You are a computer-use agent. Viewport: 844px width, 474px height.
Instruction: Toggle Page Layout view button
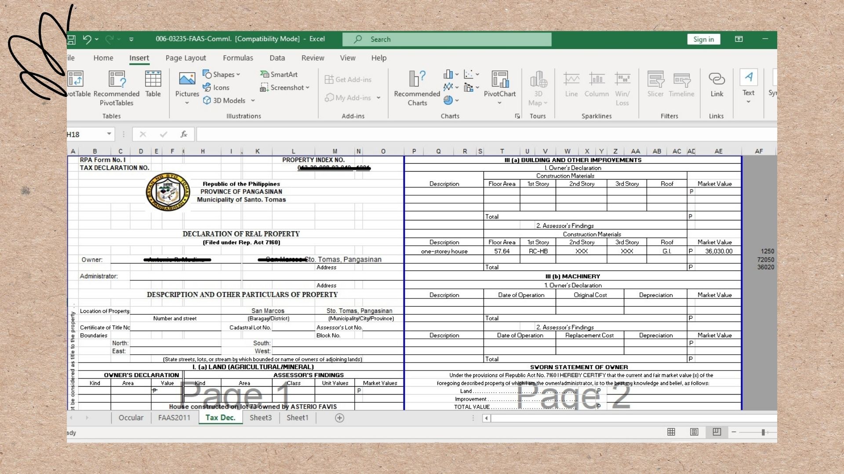point(694,432)
